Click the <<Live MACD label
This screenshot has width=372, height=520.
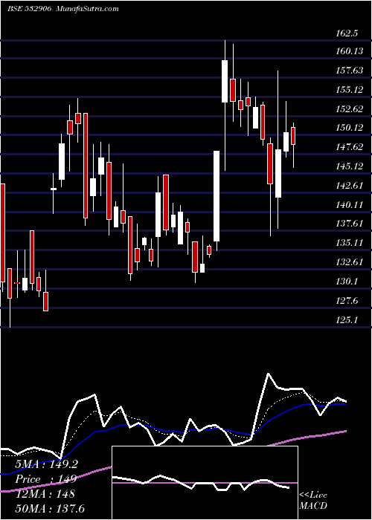coord(313,500)
